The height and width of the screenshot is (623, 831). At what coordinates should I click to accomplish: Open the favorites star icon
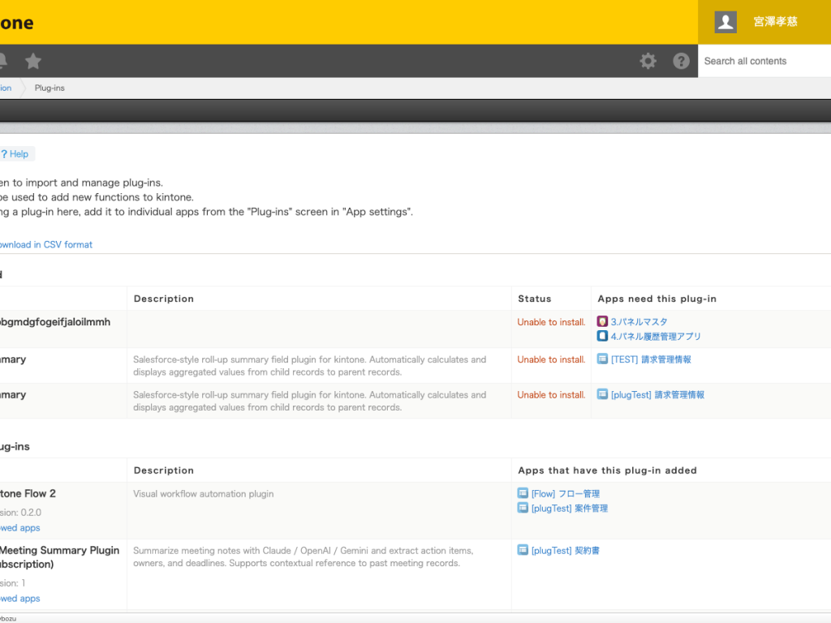[33, 61]
